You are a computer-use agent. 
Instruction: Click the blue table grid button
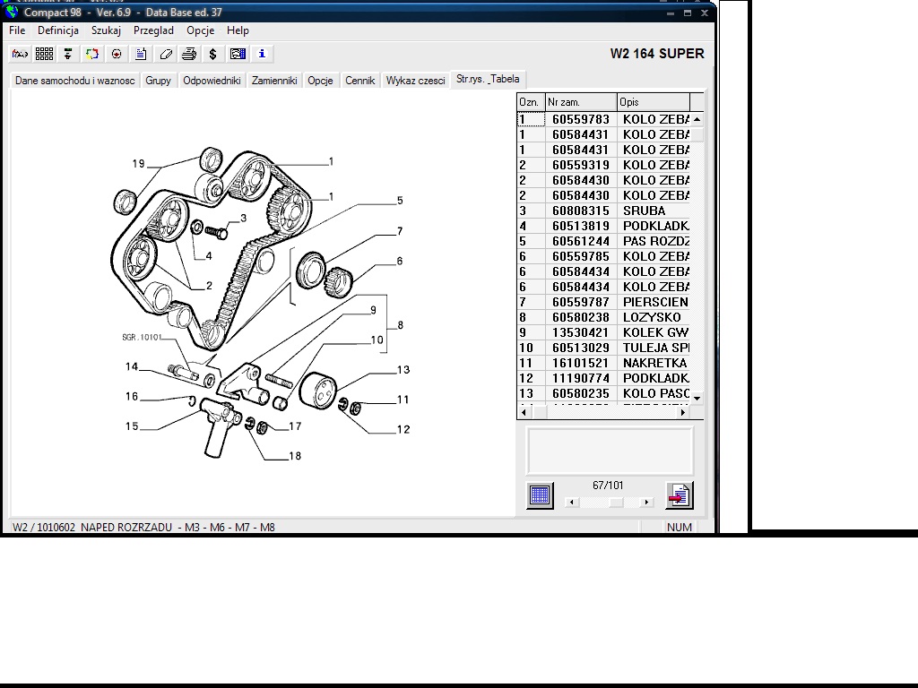tap(540, 495)
